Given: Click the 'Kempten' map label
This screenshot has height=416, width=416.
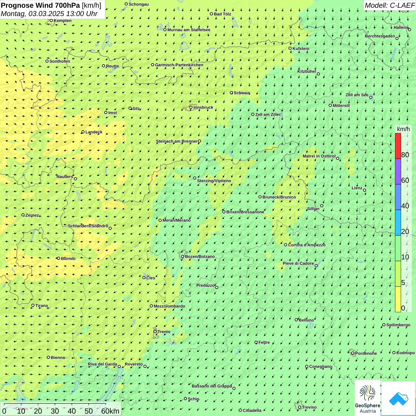Looking at the screenshot, I should [x=62, y=21].
